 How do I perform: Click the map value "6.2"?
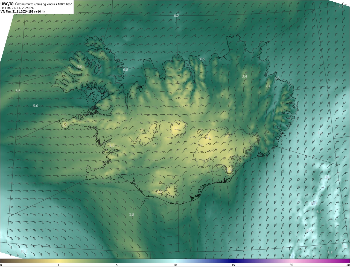pos(176,16)
